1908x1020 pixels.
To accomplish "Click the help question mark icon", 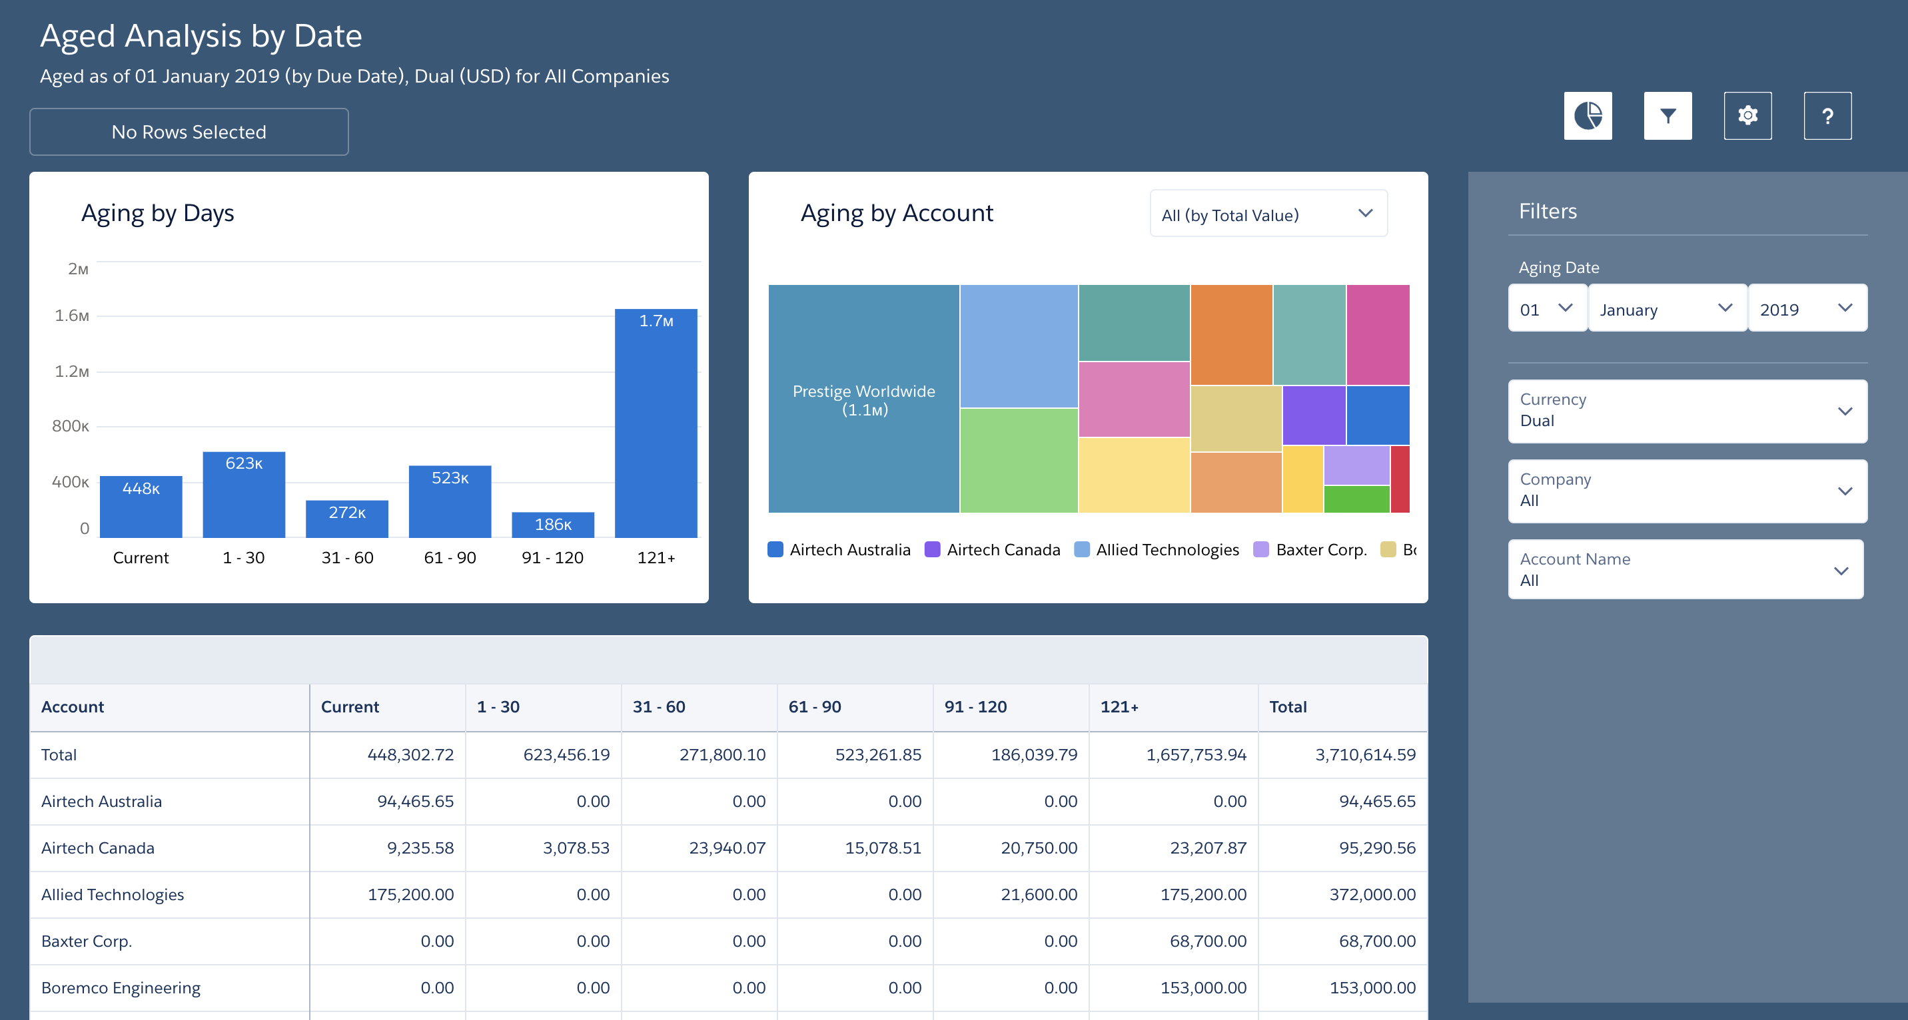I will click(x=1827, y=115).
